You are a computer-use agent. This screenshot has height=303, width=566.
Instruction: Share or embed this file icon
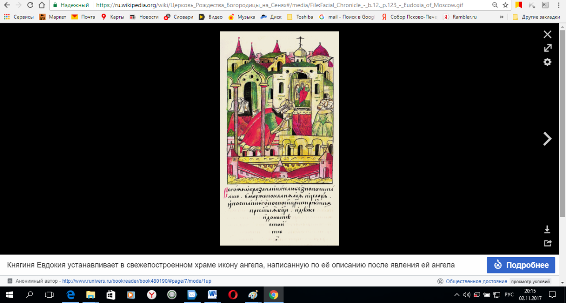point(547,243)
